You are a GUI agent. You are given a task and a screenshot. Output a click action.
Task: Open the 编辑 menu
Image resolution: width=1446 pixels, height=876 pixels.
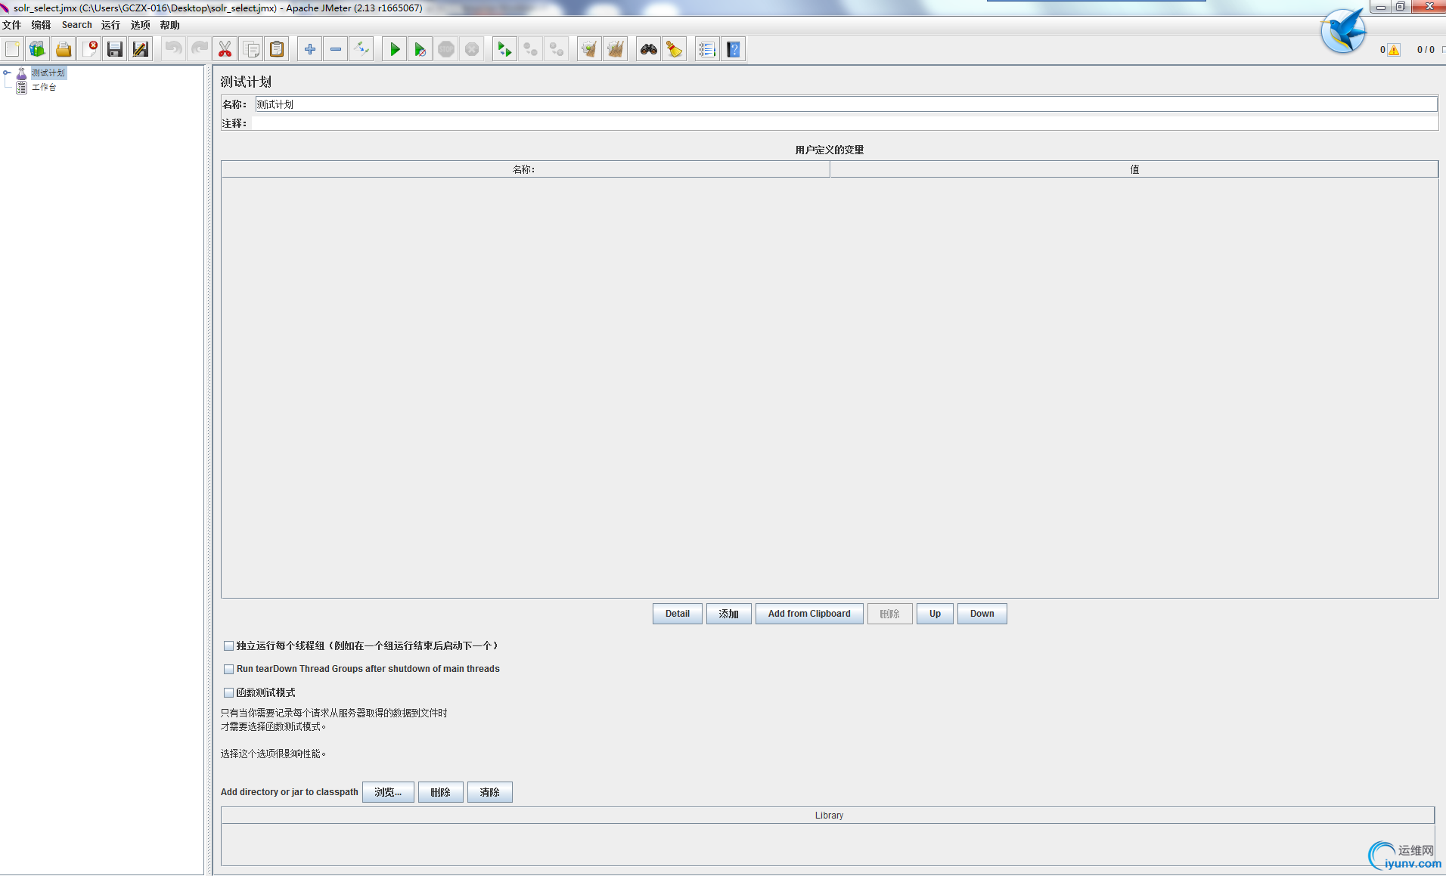41,25
